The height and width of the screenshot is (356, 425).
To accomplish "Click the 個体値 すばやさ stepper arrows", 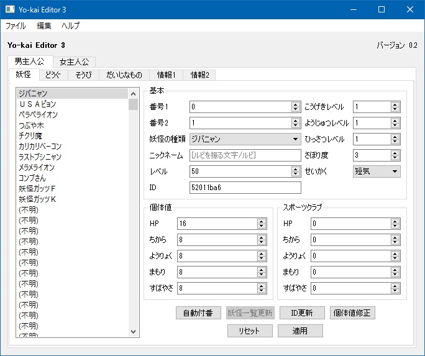I will tap(262, 288).
